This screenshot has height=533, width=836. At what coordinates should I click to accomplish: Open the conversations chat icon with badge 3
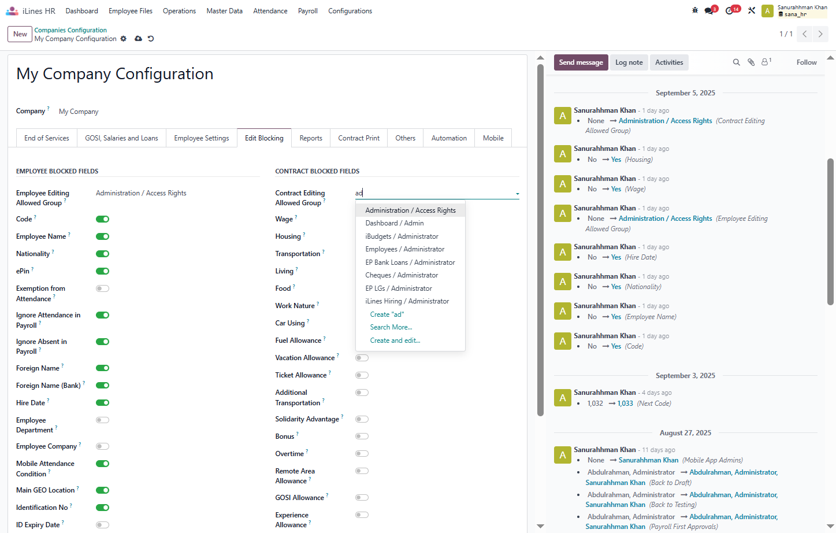click(x=710, y=10)
